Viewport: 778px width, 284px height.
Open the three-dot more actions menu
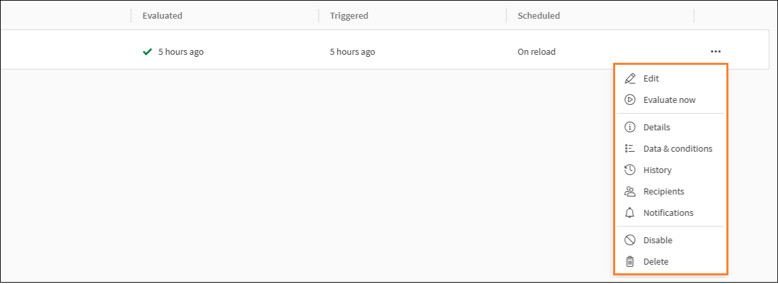716,51
